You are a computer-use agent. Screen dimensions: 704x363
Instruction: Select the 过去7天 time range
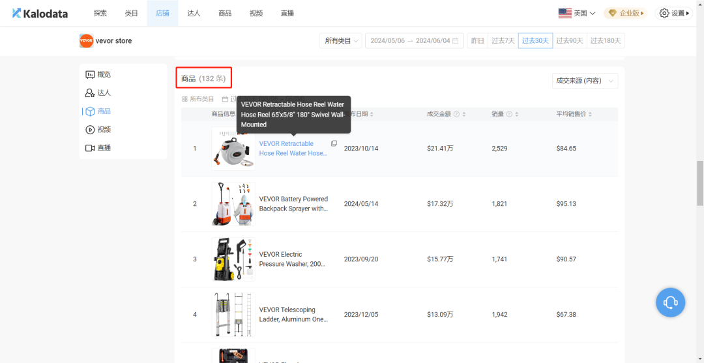pyautogui.click(x=503, y=41)
